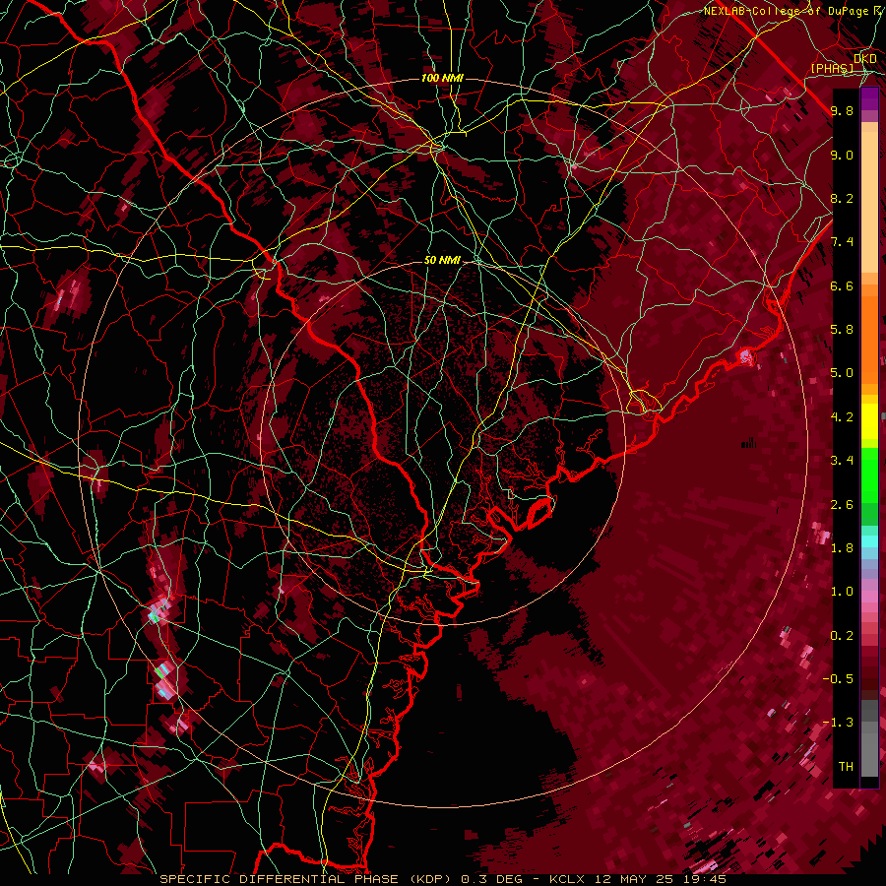Click the cyan band of the color scale
Screen dimensions: 886x886
click(869, 540)
